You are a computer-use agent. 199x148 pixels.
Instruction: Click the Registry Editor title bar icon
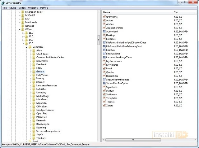tap(3, 2)
